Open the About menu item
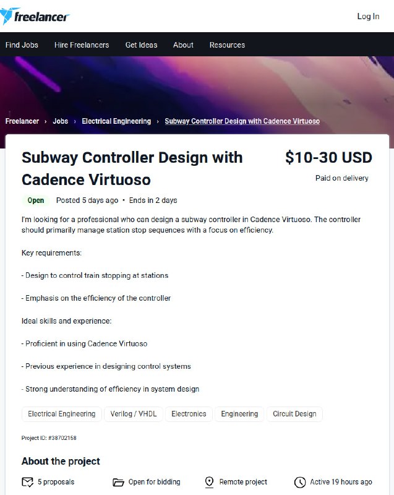 (183, 45)
